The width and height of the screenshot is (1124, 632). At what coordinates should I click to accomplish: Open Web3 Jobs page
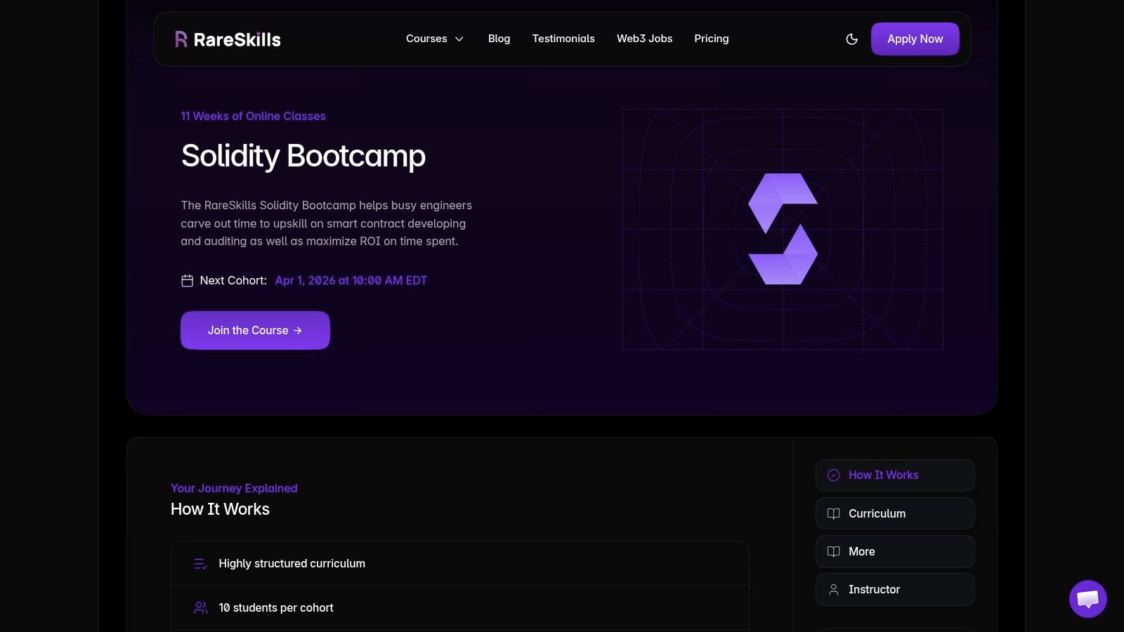(644, 39)
